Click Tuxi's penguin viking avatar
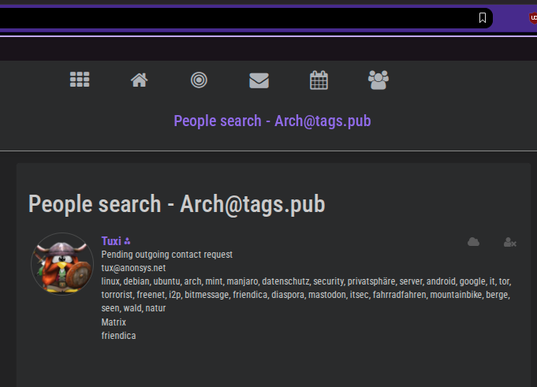This screenshot has height=387, width=537. click(62, 264)
